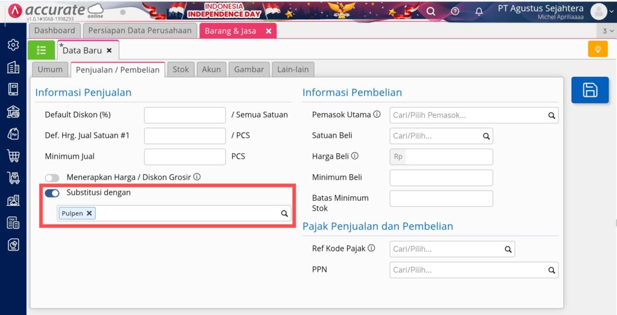617x315 pixels.
Task: Open the settings gear in sidebar
Action: 13,45
